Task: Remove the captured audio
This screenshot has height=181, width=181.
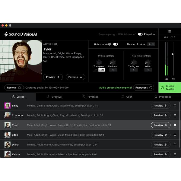Action: click(14, 87)
